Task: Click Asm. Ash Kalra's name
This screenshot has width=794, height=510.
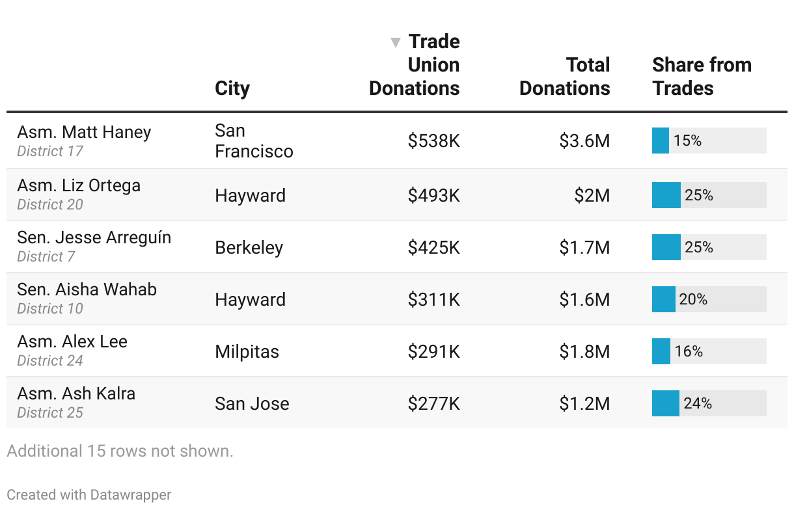Action: (76, 394)
